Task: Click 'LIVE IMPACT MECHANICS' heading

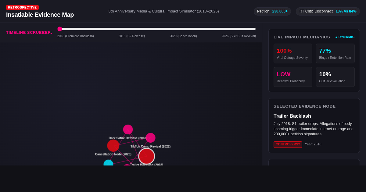Action: pyautogui.click(x=302, y=37)
